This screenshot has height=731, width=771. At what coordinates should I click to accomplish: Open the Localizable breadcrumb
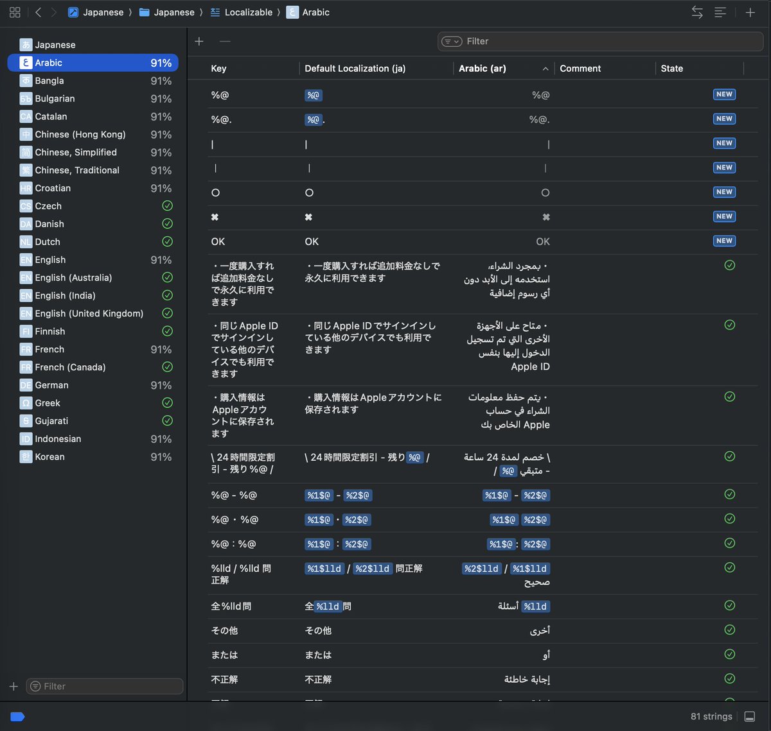tap(242, 12)
